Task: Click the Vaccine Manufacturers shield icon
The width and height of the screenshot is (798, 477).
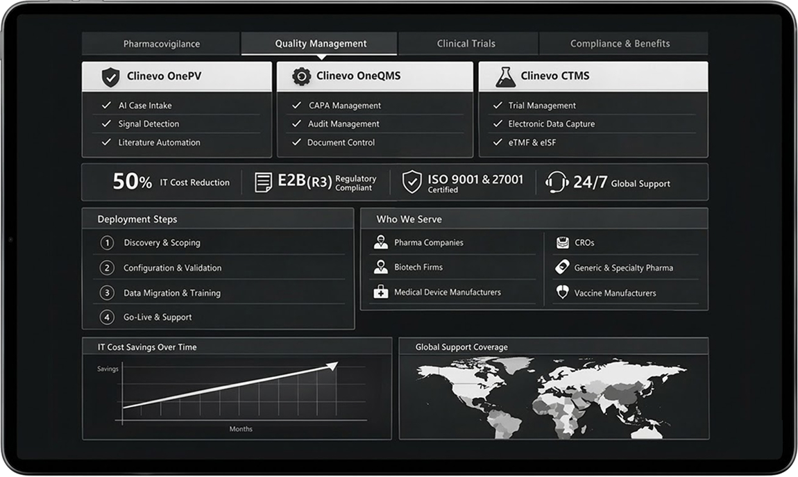Action: (562, 292)
